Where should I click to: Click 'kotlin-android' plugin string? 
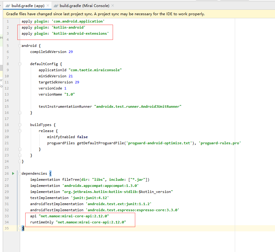69,27
